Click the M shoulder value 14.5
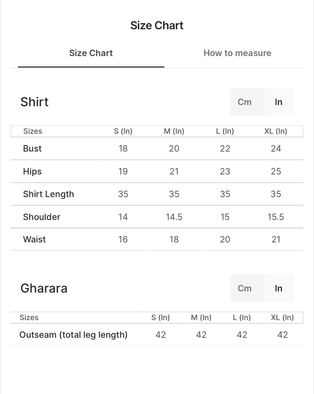 pos(174,217)
